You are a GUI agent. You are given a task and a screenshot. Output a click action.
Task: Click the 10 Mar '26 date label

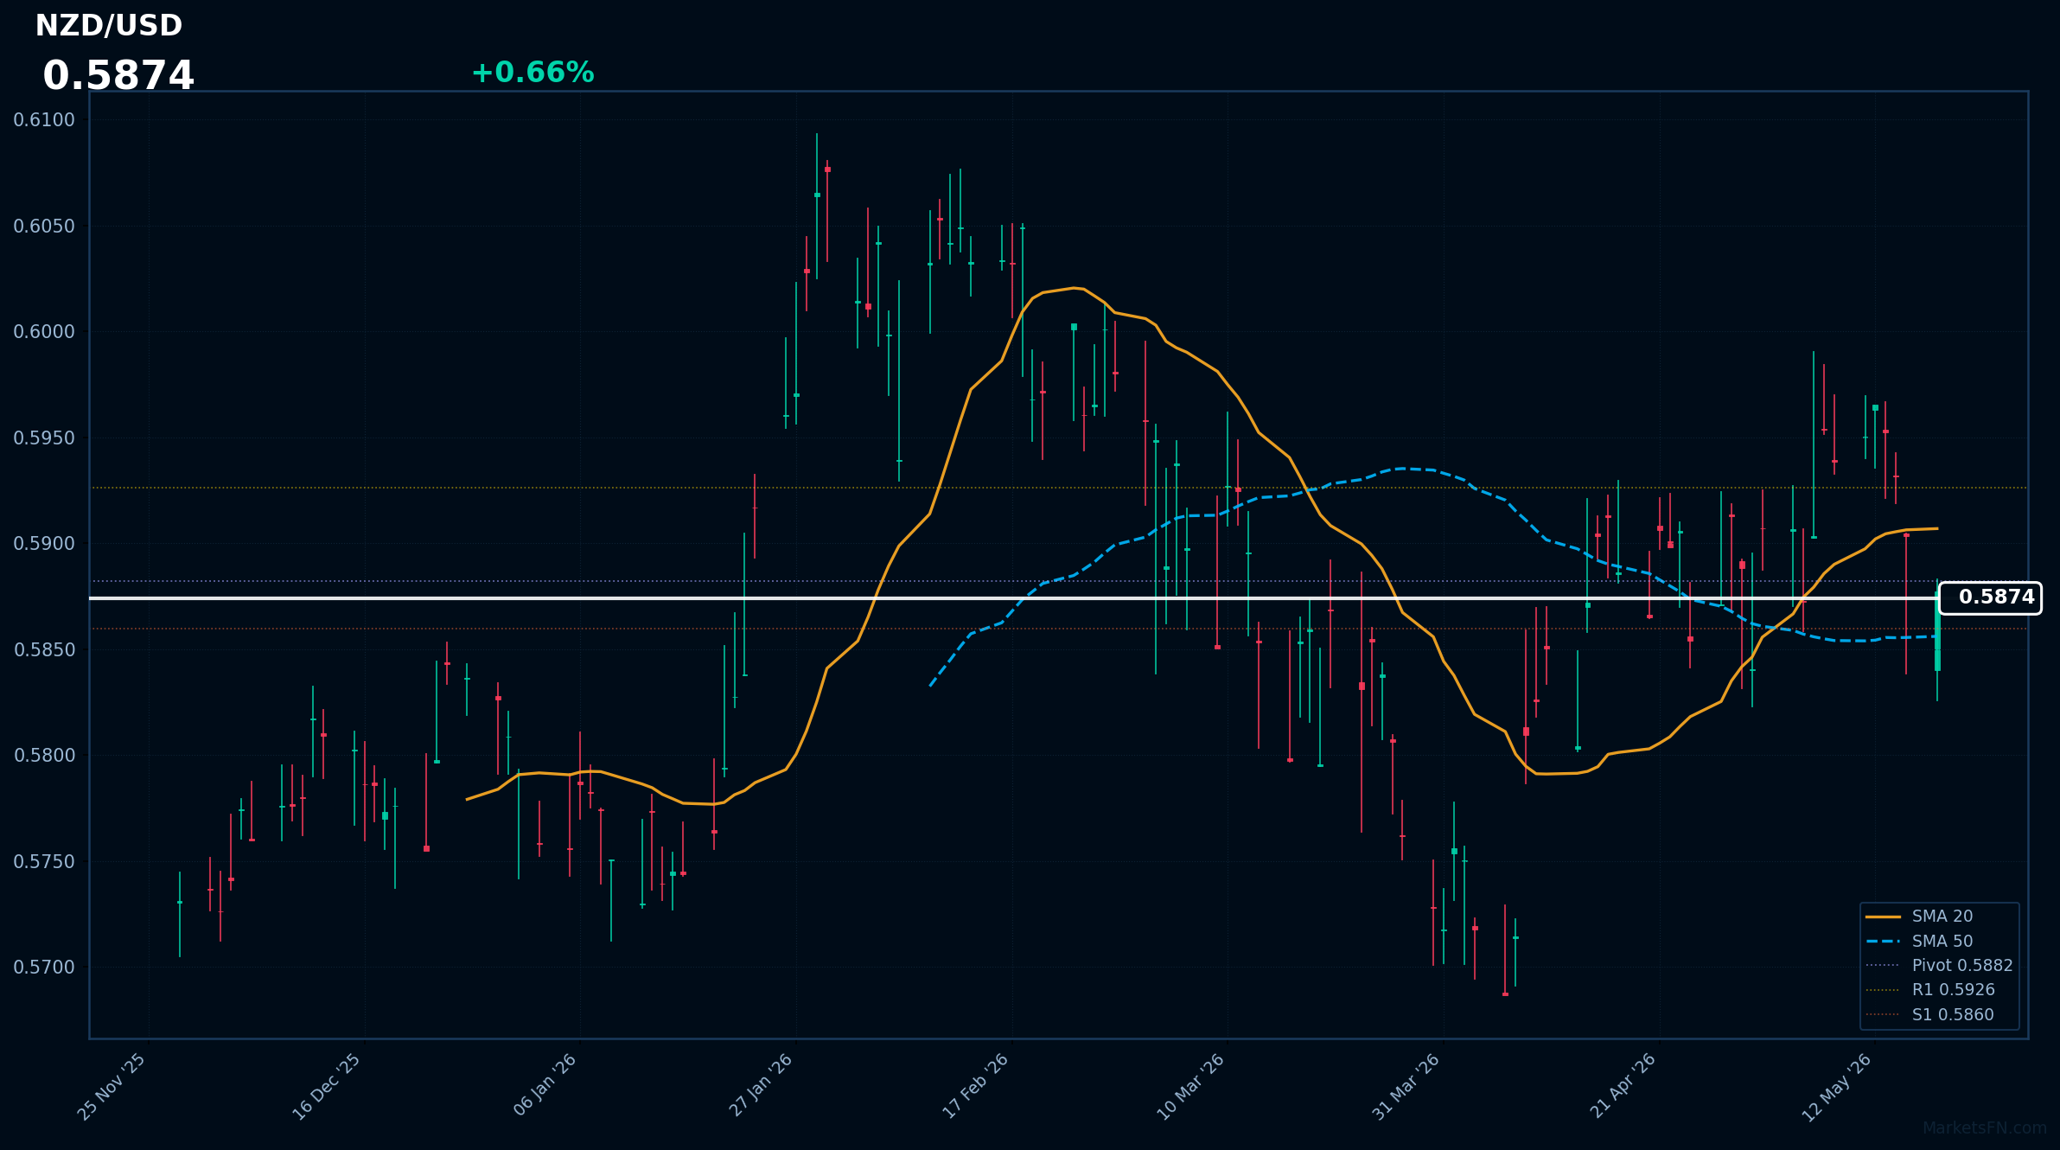1190,1087
